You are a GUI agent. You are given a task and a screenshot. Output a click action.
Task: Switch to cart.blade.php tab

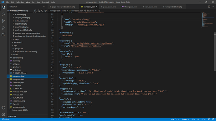click(151, 7)
